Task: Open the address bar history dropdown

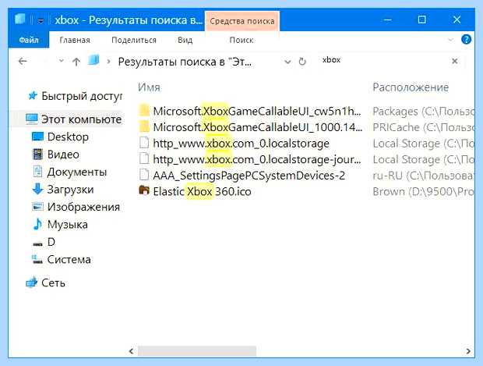Action: 287,62
